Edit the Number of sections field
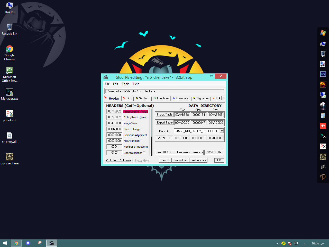 click(114, 147)
